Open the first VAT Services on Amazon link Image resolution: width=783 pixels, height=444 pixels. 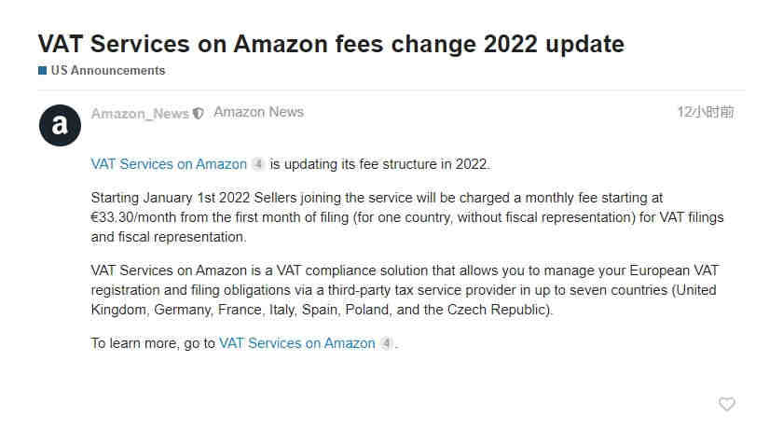tap(169, 164)
